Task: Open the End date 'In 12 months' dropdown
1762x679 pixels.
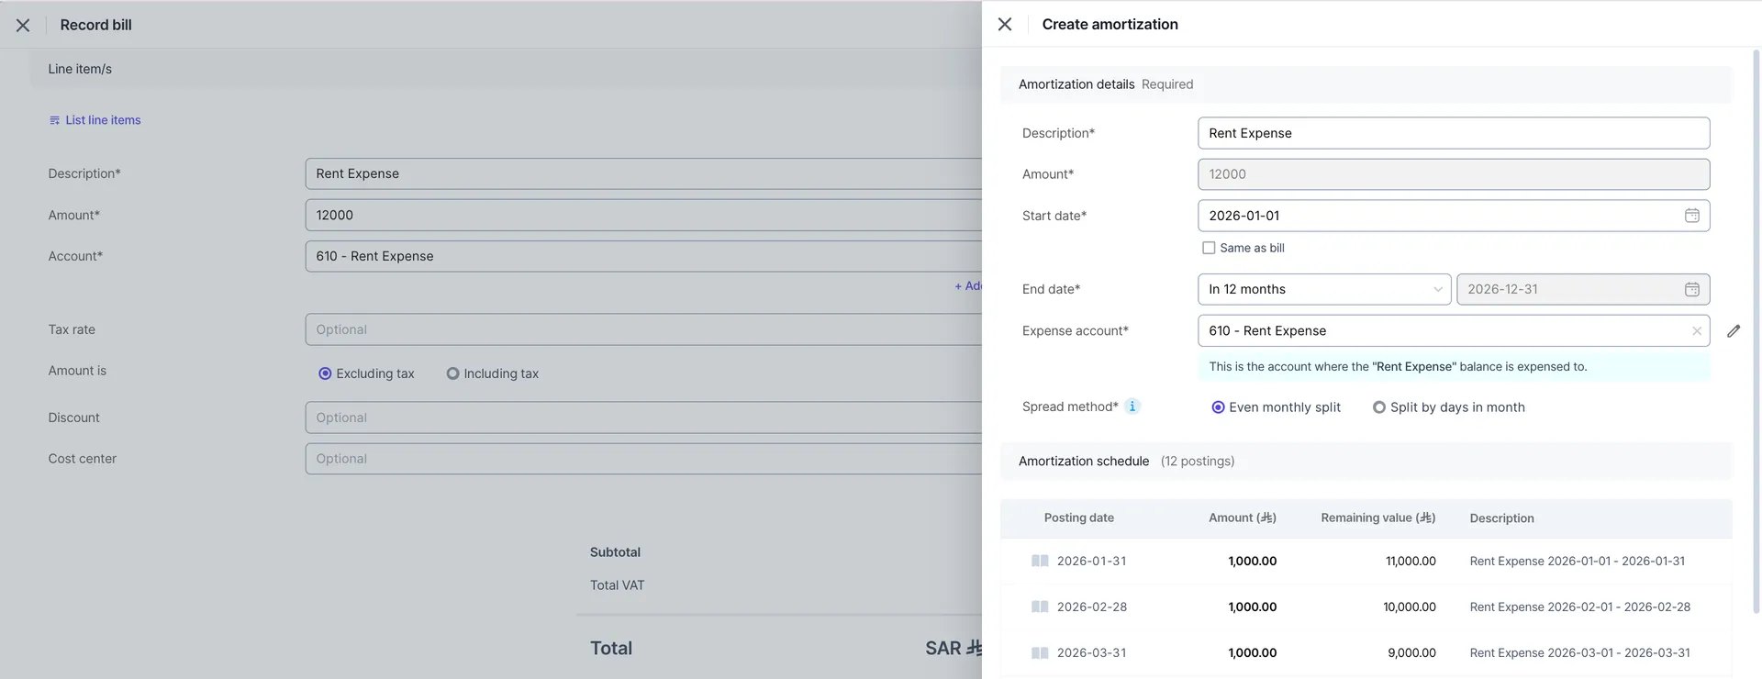Action: coord(1324,289)
